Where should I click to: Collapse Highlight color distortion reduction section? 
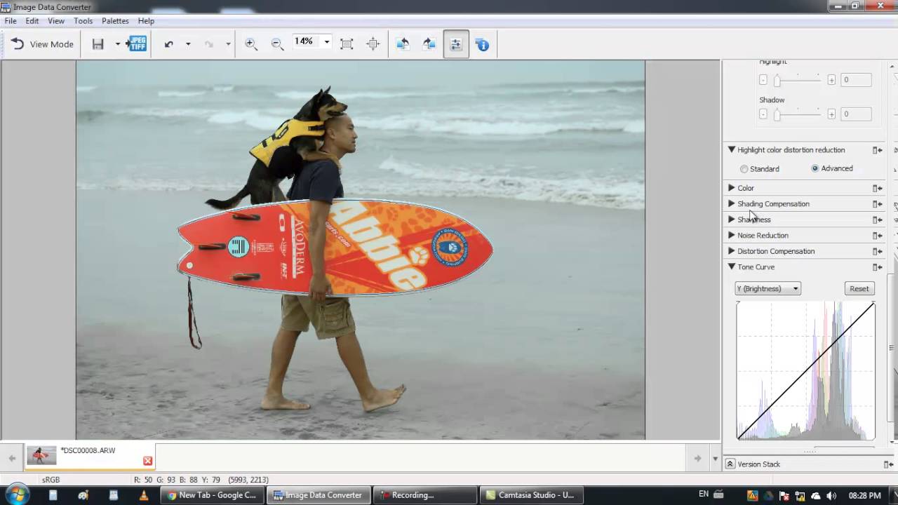pos(732,149)
